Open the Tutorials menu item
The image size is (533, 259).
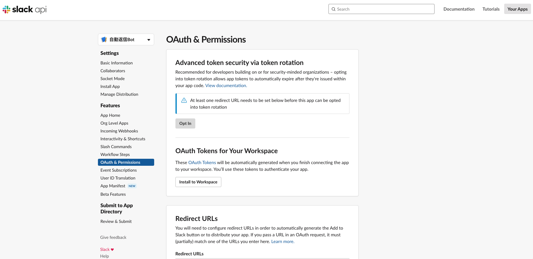(491, 9)
